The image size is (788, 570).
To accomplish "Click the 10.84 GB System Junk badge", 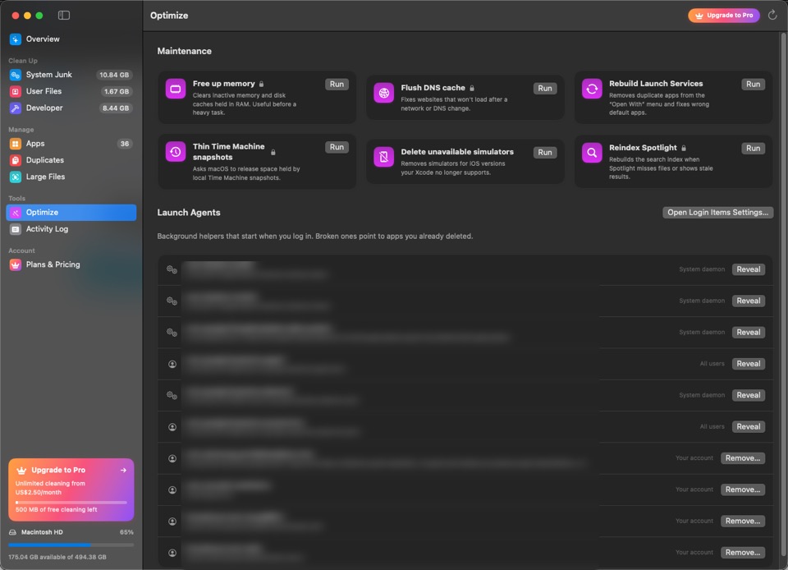I will [x=114, y=75].
